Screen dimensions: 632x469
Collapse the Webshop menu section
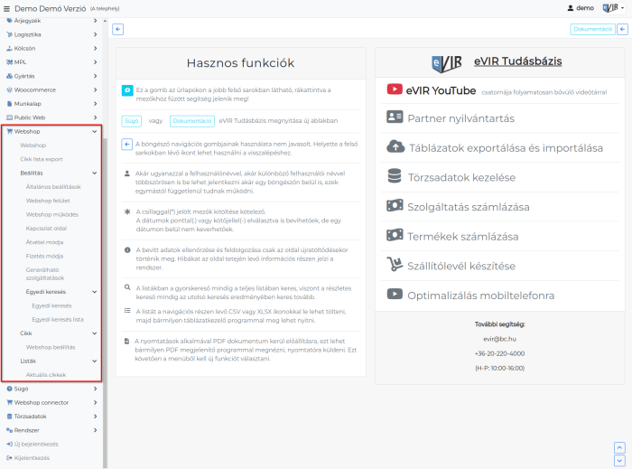coord(95,131)
